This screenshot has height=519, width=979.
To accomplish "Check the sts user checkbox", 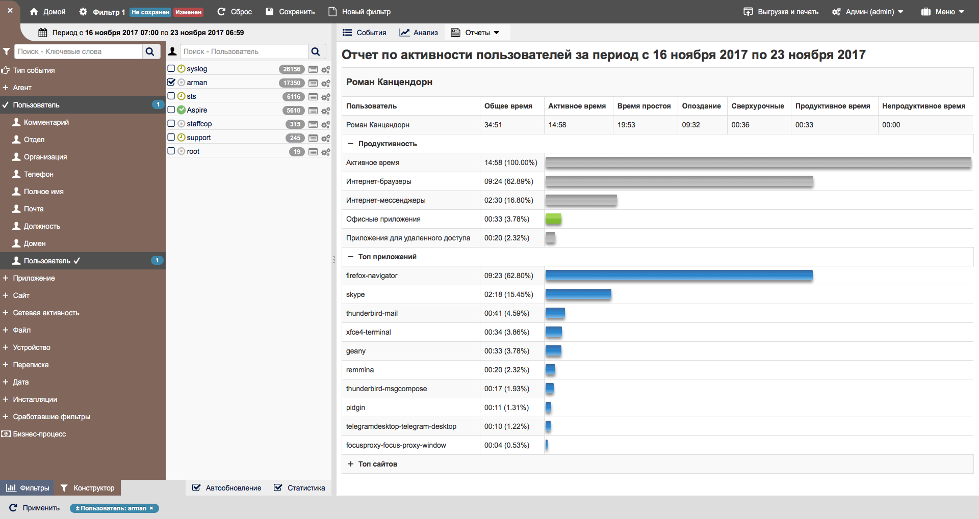I will point(171,96).
